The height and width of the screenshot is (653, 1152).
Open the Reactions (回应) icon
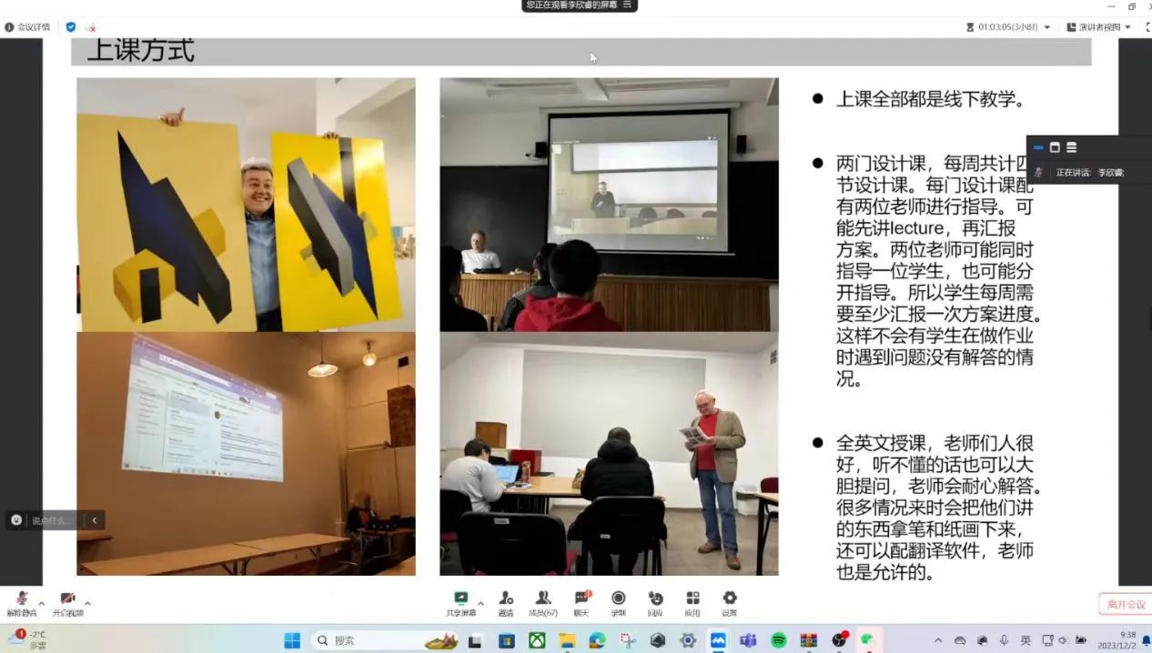[x=655, y=600]
